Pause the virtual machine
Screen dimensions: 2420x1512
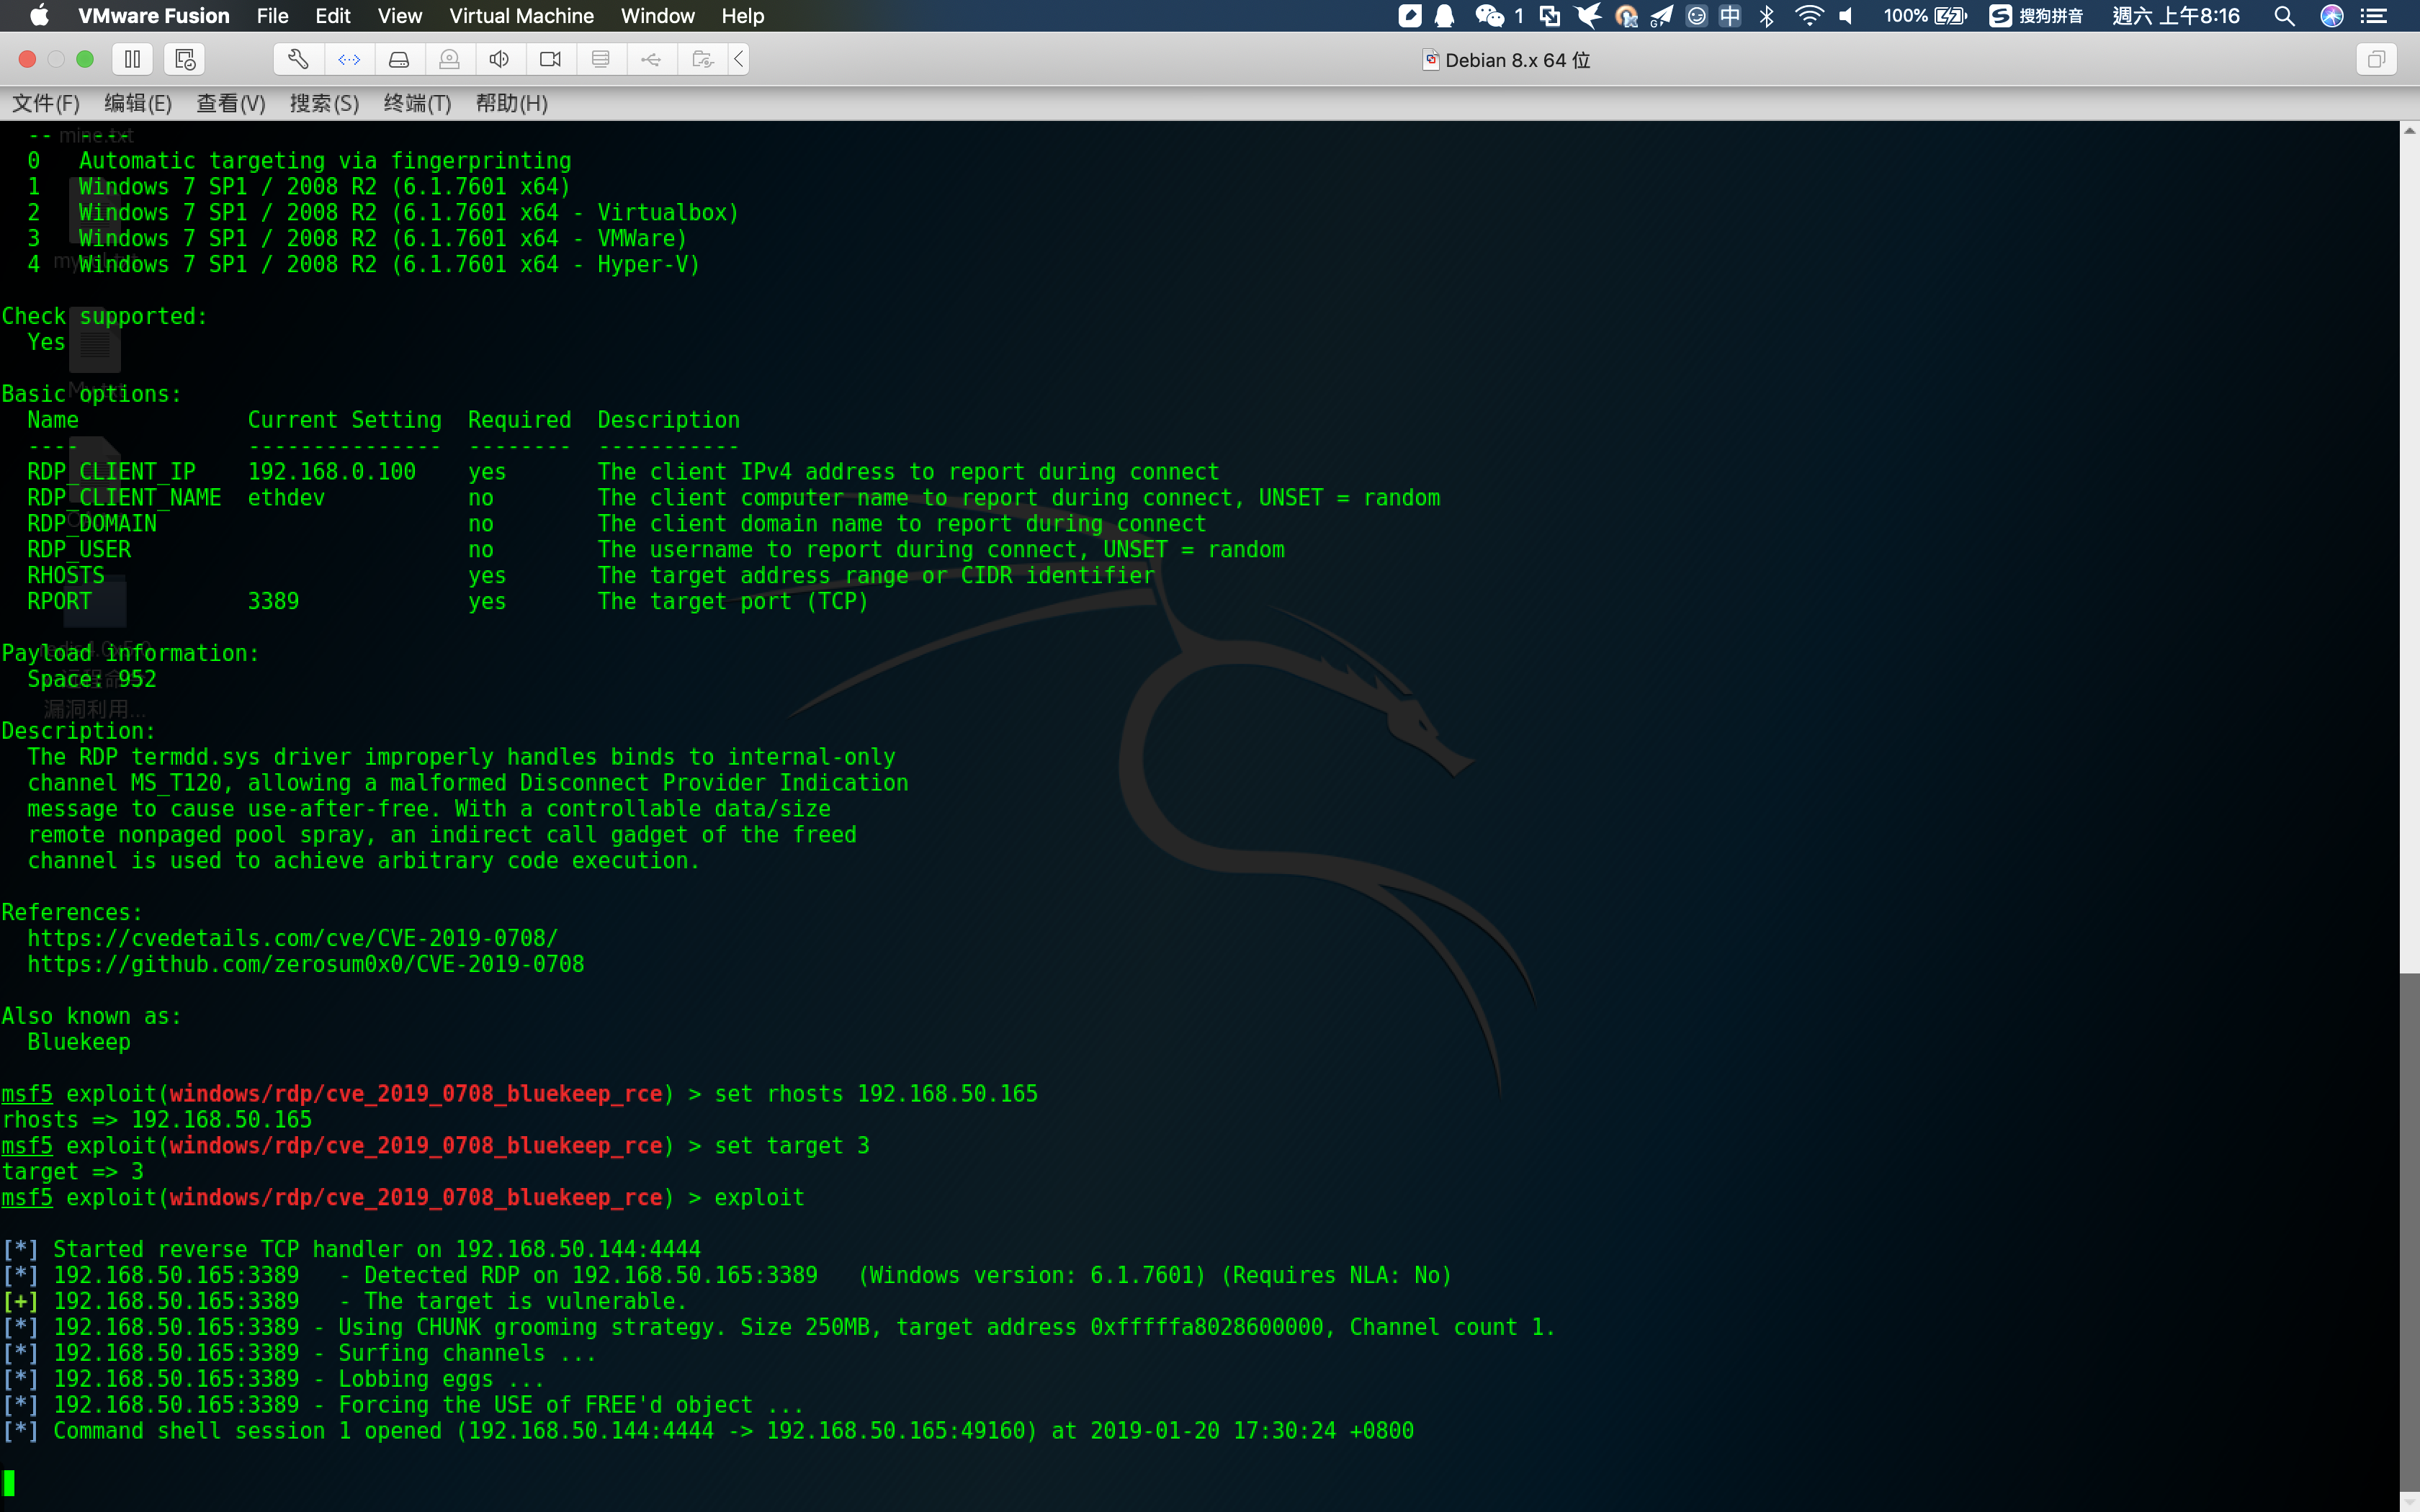[132, 60]
